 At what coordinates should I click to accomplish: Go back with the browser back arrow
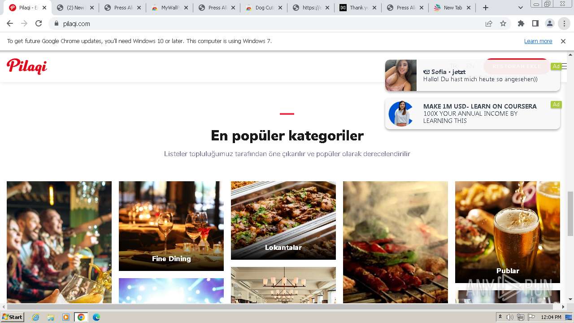click(x=10, y=24)
